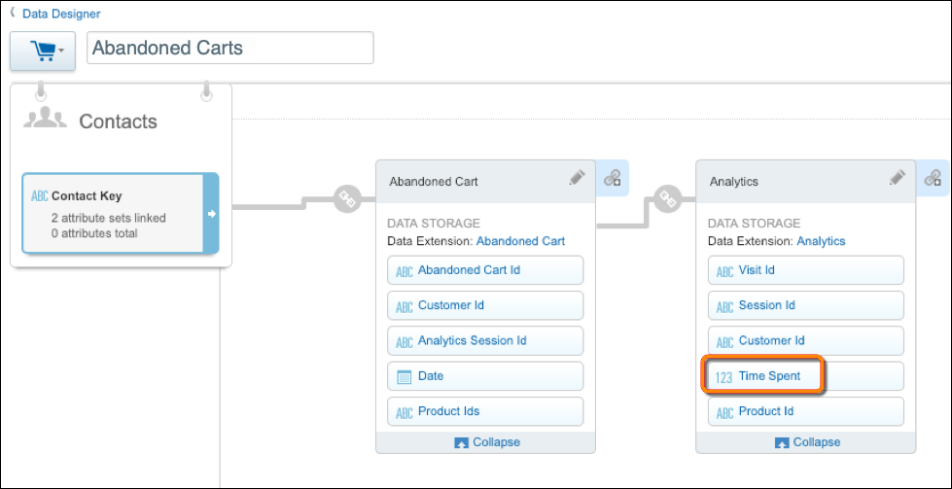
Task: Select the Product Ids attribute
Action: point(485,411)
